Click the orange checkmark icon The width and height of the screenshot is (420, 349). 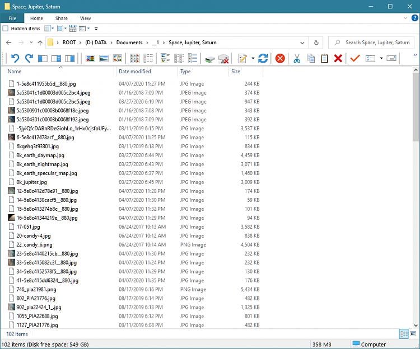354,58
